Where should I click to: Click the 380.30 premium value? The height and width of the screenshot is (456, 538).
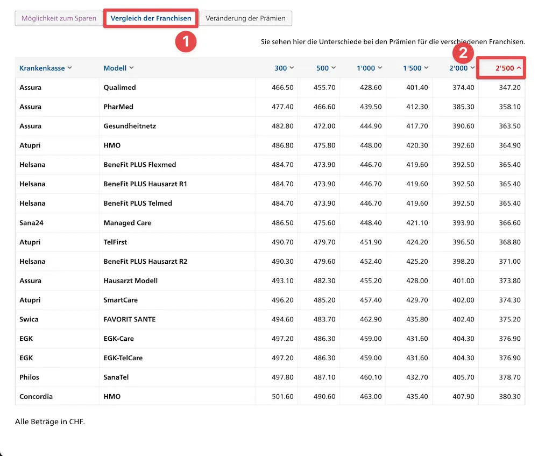[x=509, y=396]
